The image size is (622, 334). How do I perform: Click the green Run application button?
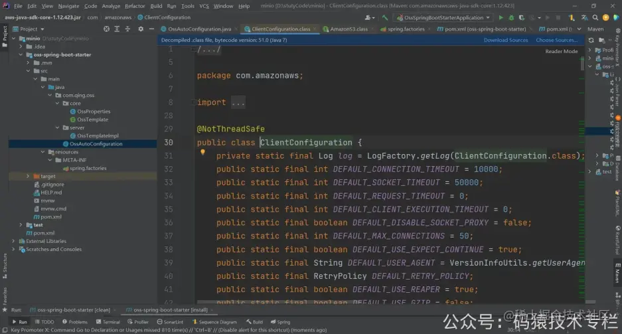pos(501,17)
